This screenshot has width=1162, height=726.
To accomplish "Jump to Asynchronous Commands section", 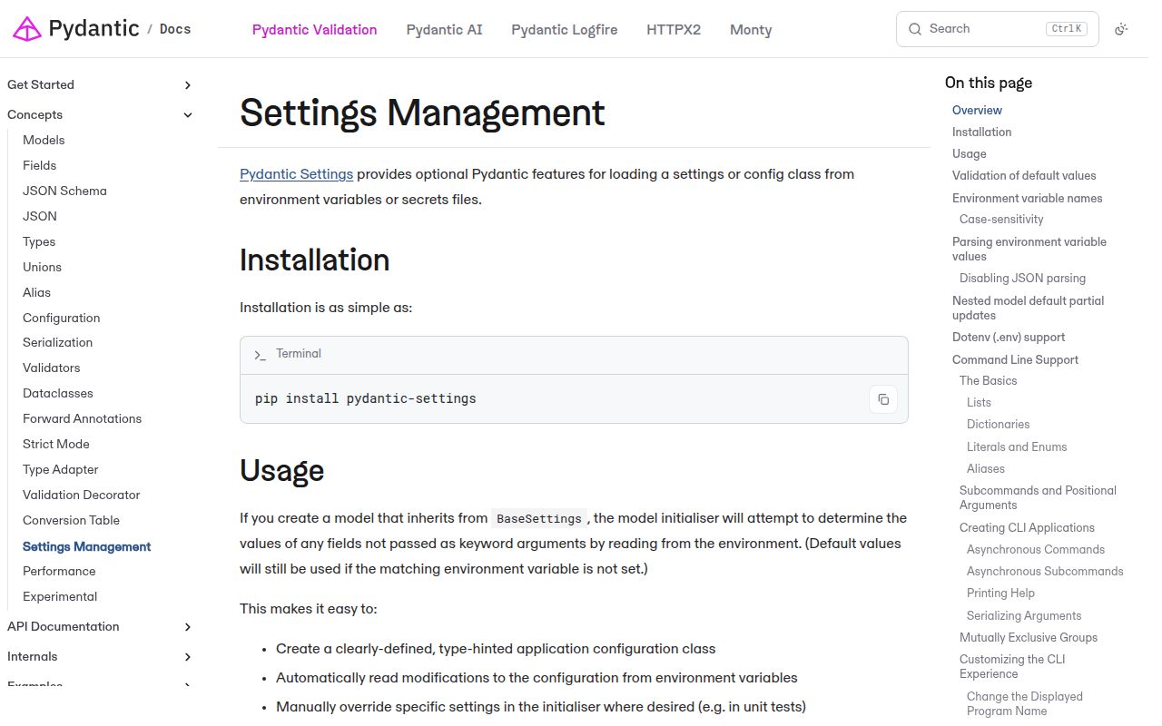I will click(x=1035, y=549).
